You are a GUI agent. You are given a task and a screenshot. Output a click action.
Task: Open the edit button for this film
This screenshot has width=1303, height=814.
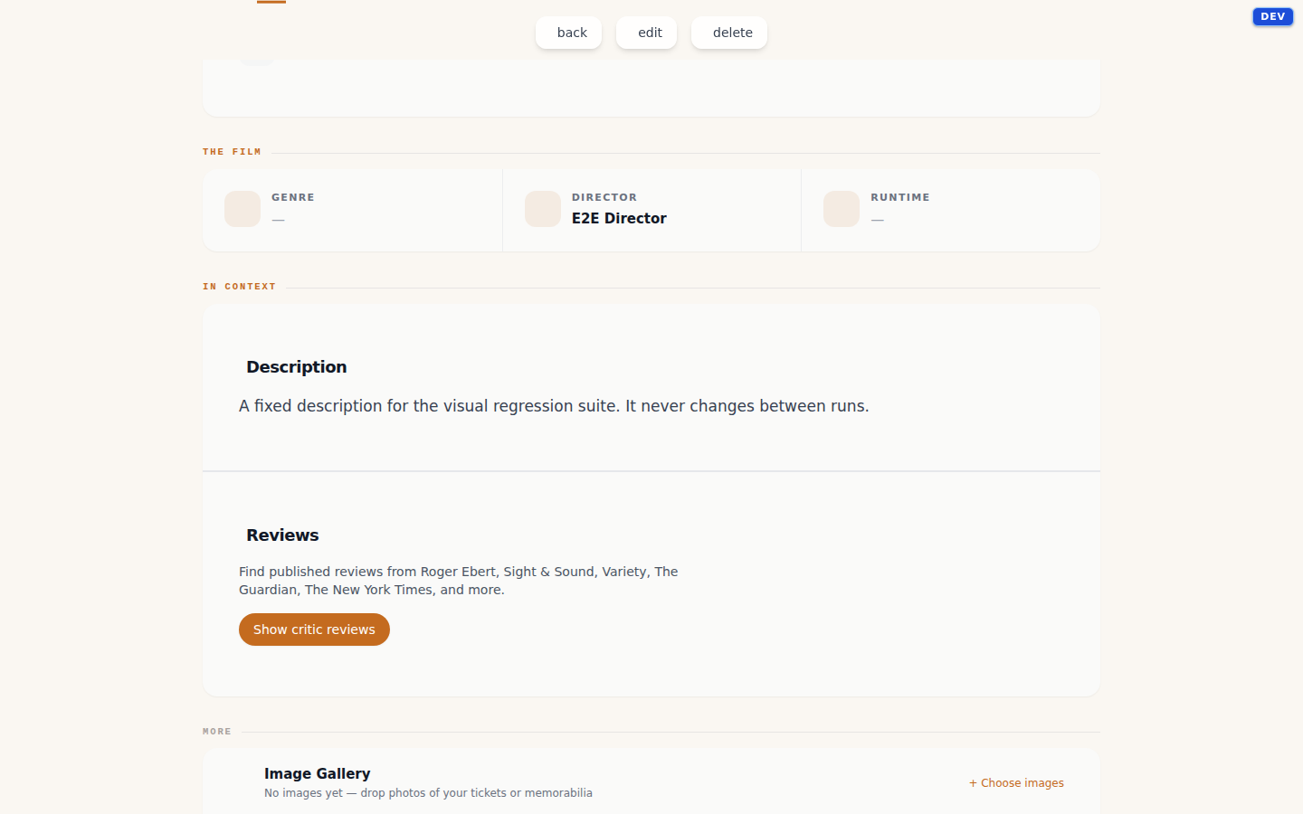point(646,33)
